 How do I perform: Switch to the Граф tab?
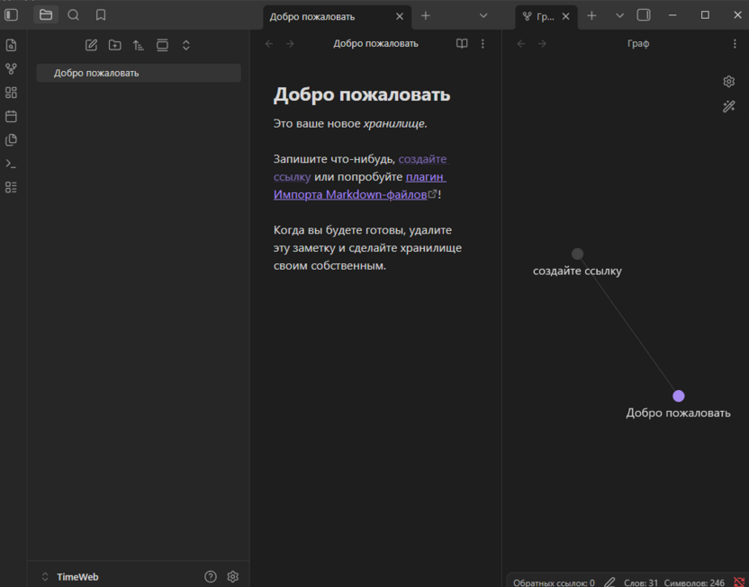[x=538, y=16]
